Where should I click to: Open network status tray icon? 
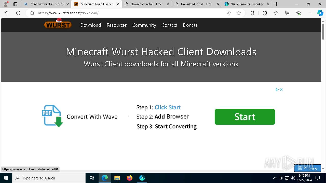pos(287,178)
